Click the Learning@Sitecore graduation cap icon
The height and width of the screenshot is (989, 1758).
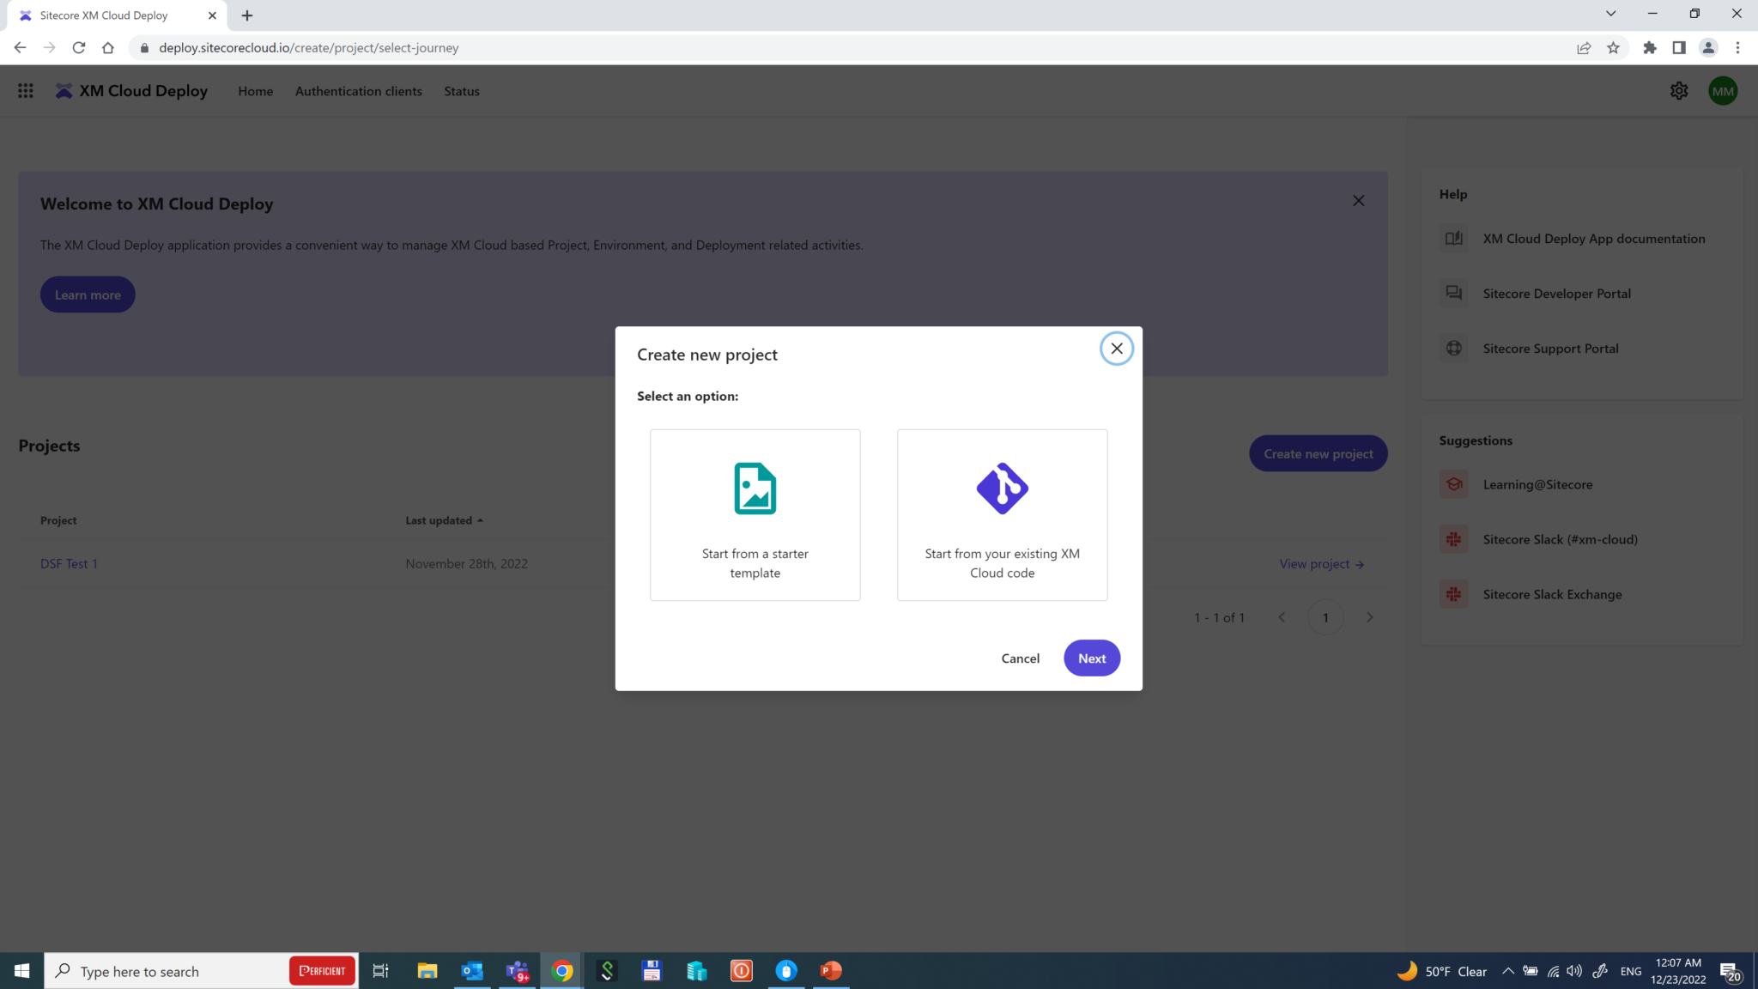click(x=1452, y=483)
